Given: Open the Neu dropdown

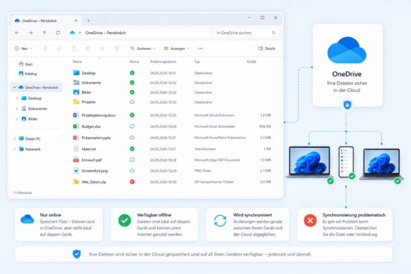Looking at the screenshot, I should (23, 49).
